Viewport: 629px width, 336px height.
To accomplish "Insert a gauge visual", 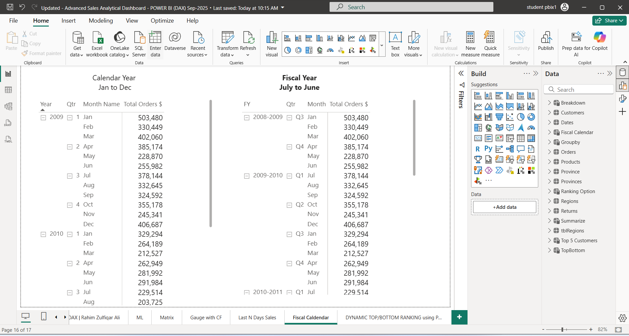I will point(330,50).
